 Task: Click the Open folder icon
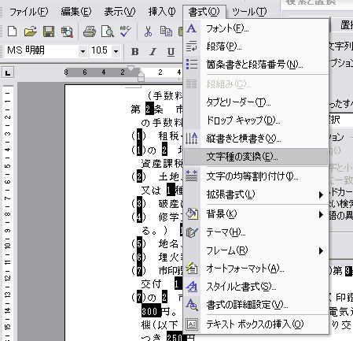click(31, 32)
